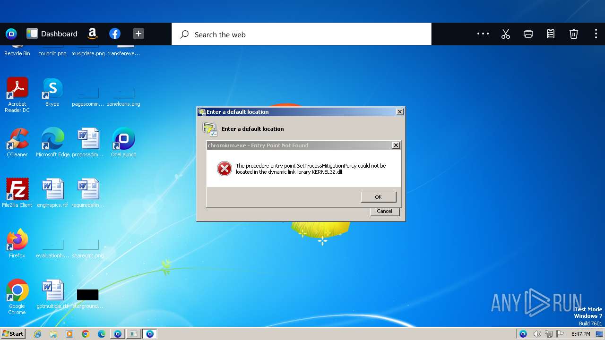The image size is (605, 340).
Task: Select the musicdate.png file label
Action: click(88, 53)
